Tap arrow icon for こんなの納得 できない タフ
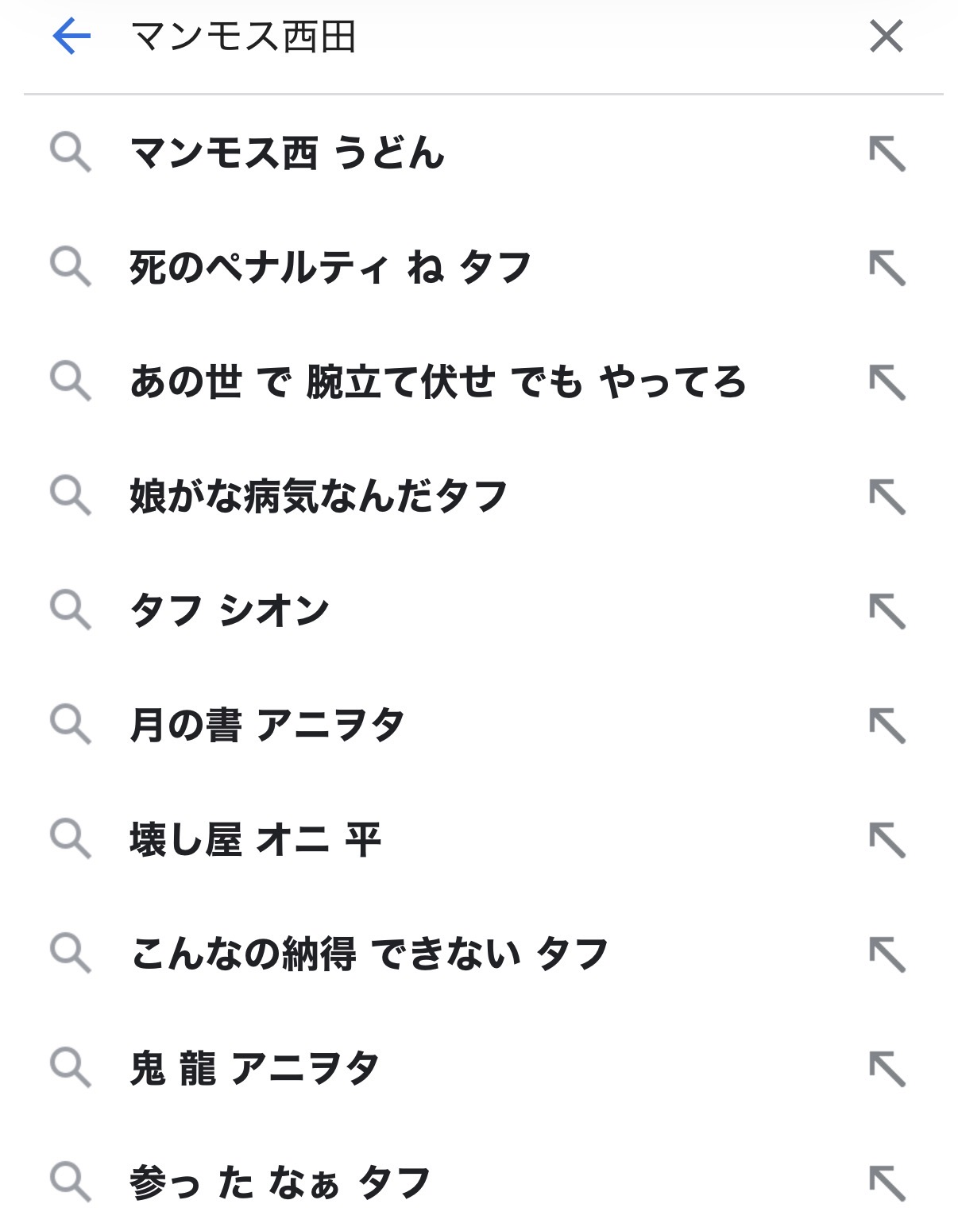Screen dimensions: 958x1231 click(x=887, y=954)
